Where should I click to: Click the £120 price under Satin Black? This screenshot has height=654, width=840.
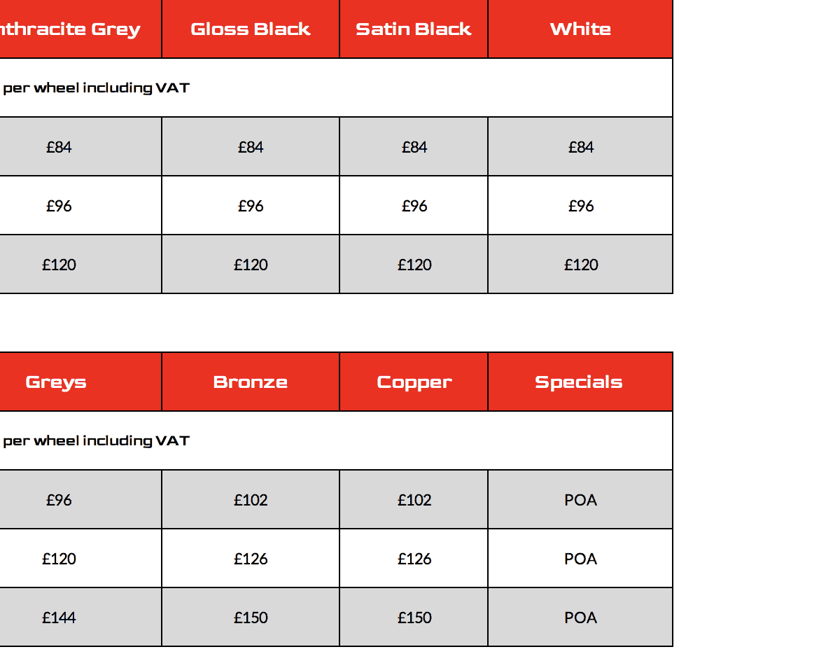pos(414,264)
